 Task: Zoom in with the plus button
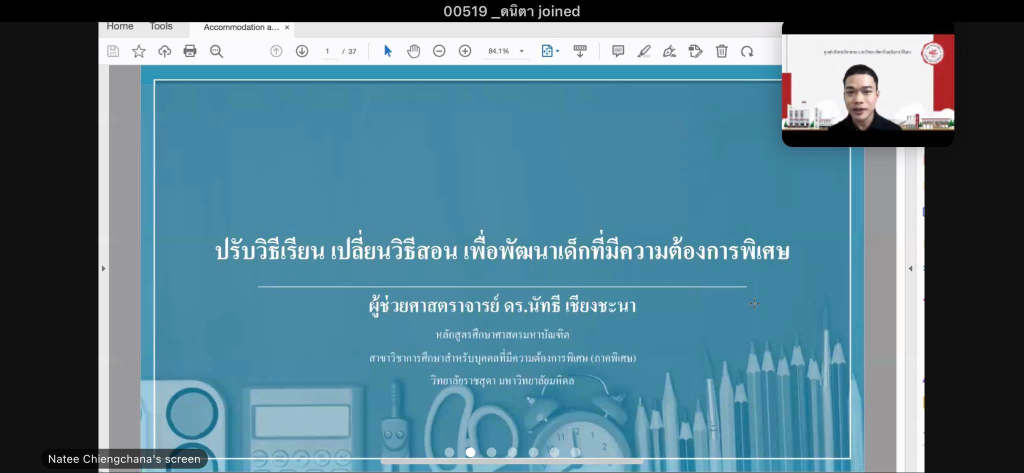465,51
